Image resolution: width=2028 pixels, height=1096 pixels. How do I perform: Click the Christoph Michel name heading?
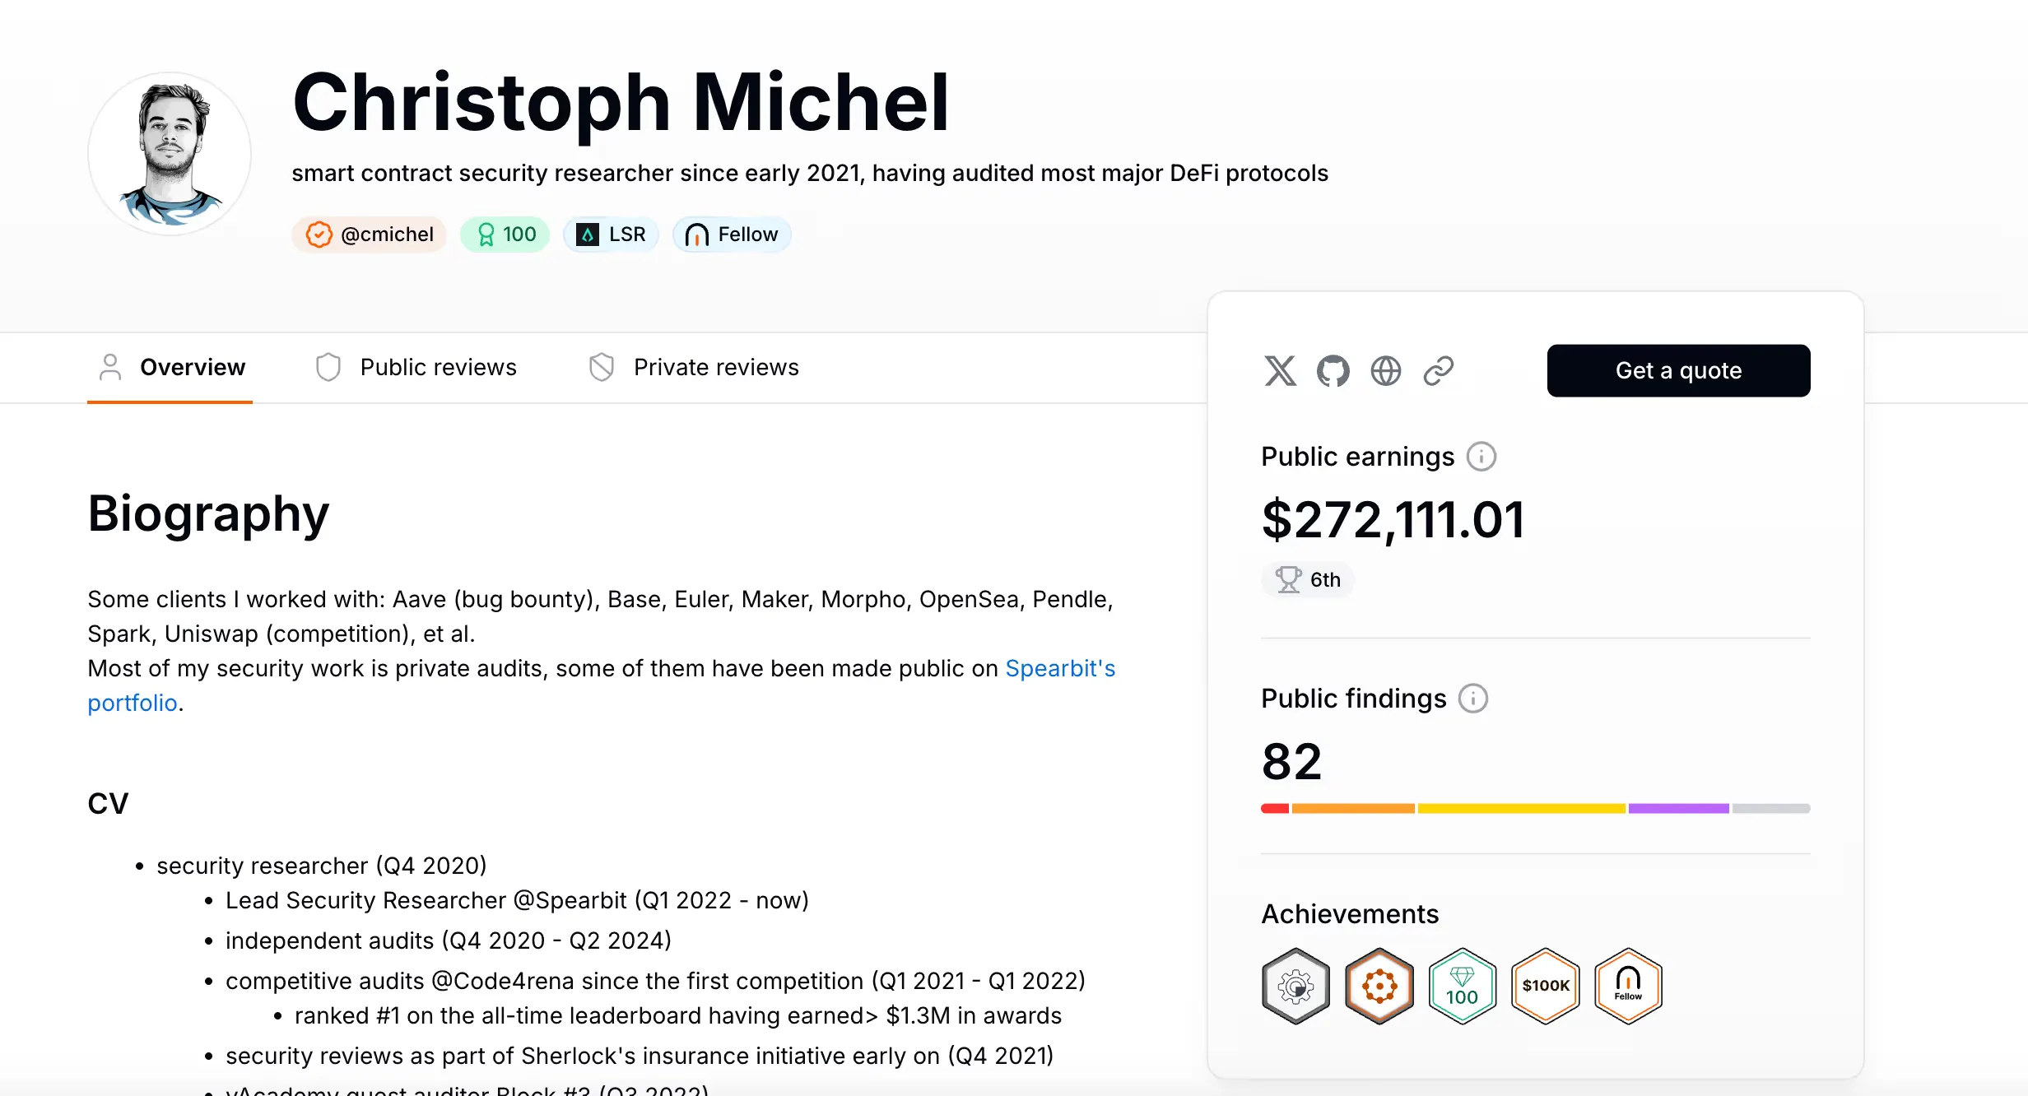click(x=621, y=103)
